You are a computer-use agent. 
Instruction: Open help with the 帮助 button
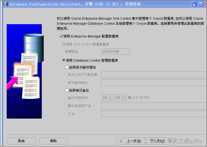[53, 141]
